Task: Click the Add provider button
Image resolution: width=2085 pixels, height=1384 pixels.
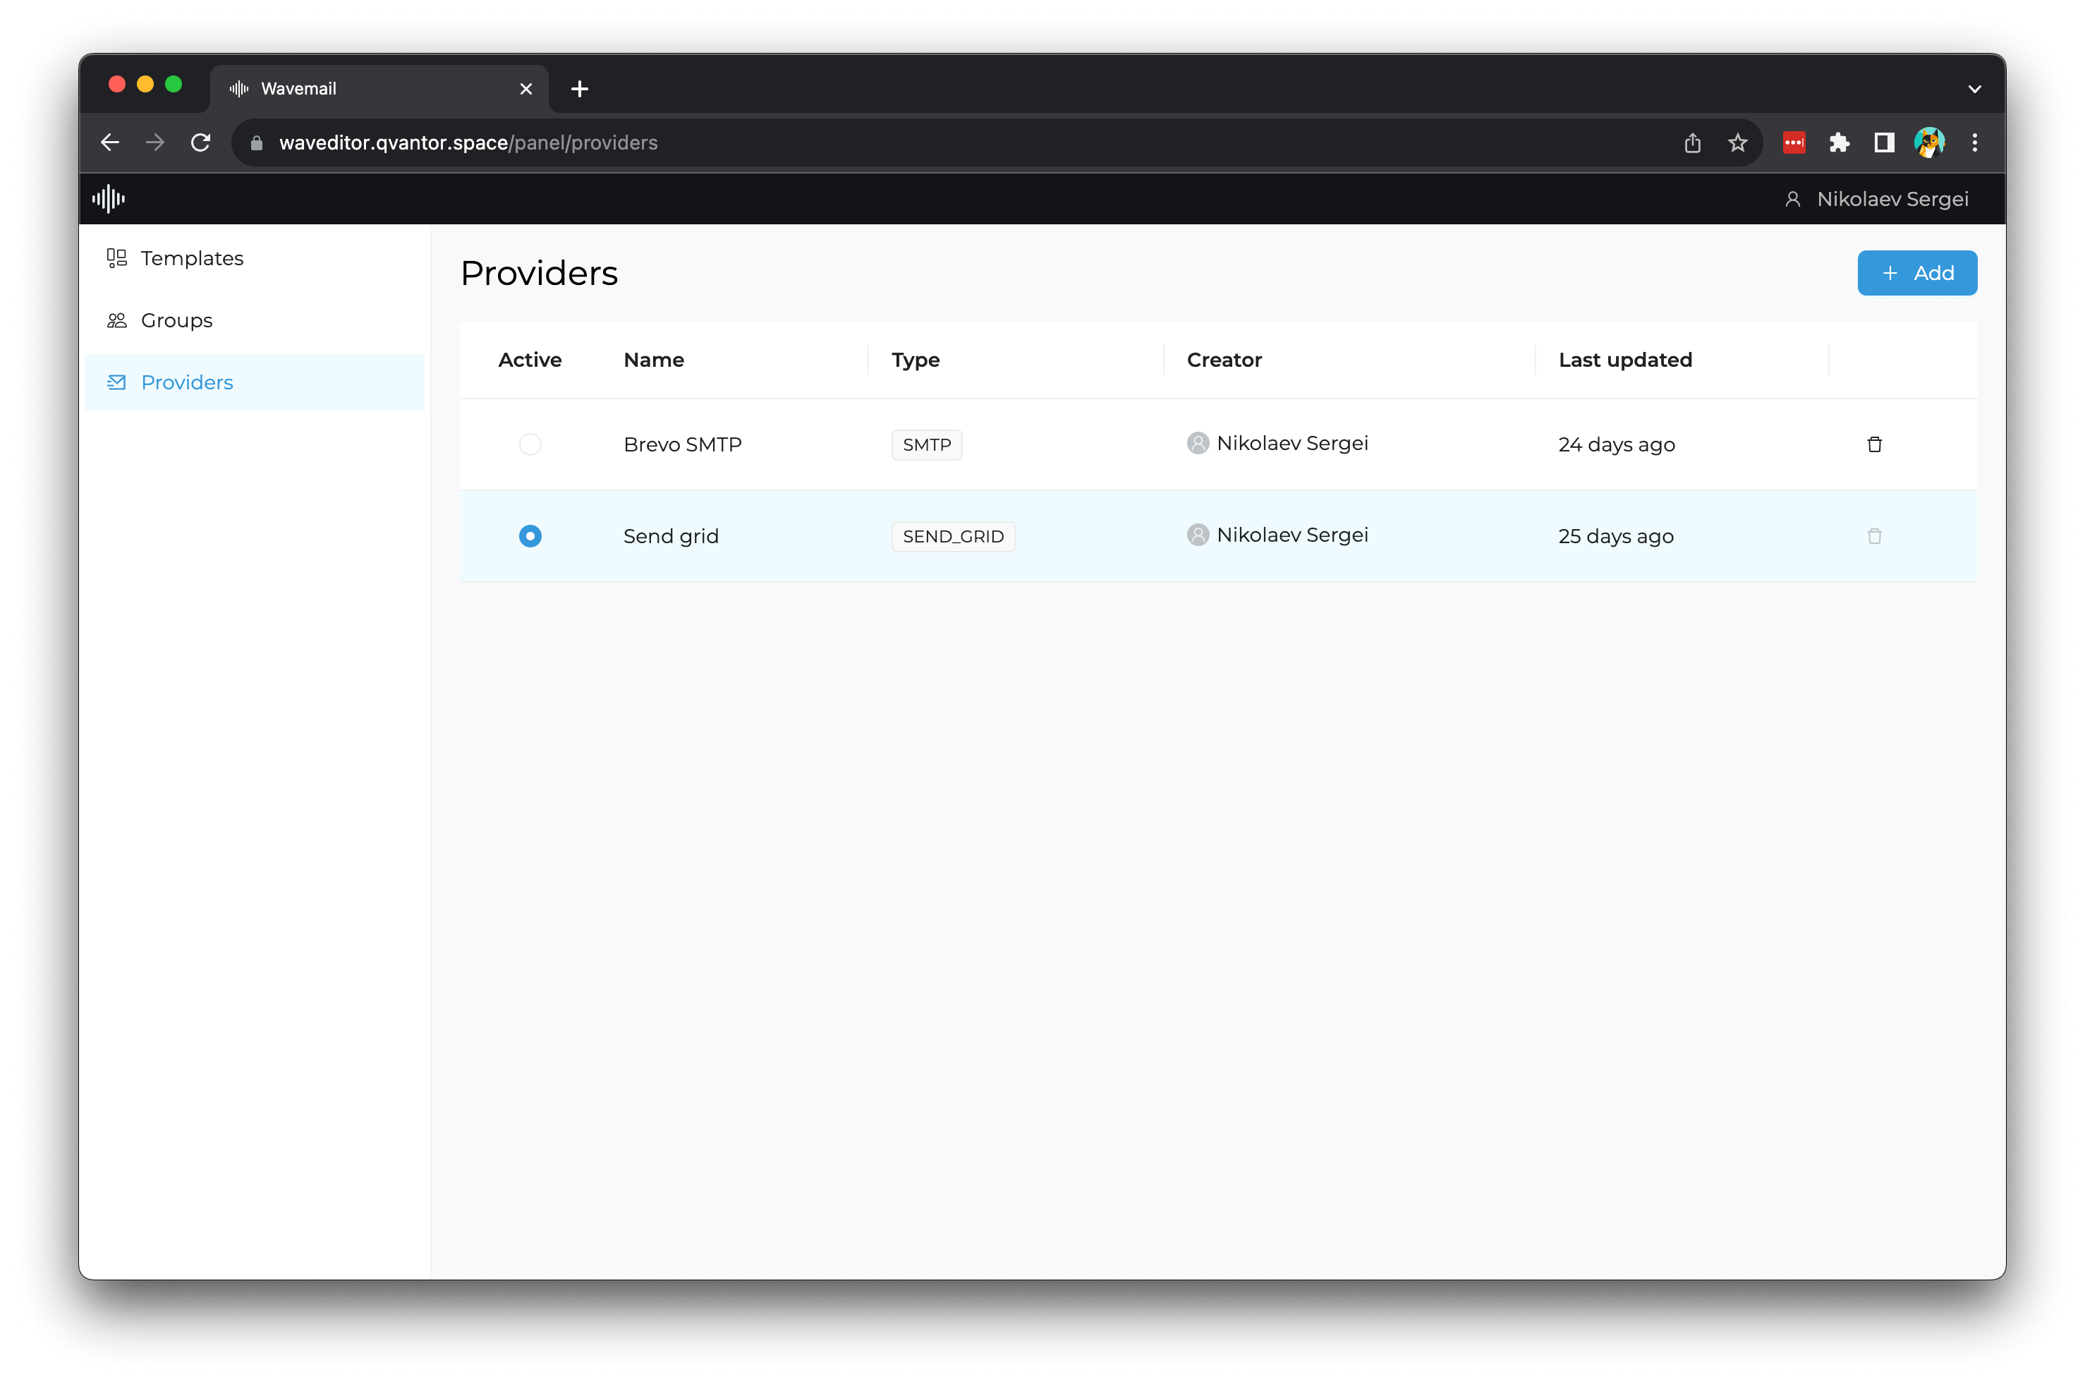Action: (1916, 273)
